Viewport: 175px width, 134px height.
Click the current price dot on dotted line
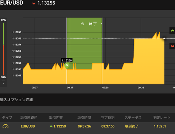coord(164,38)
